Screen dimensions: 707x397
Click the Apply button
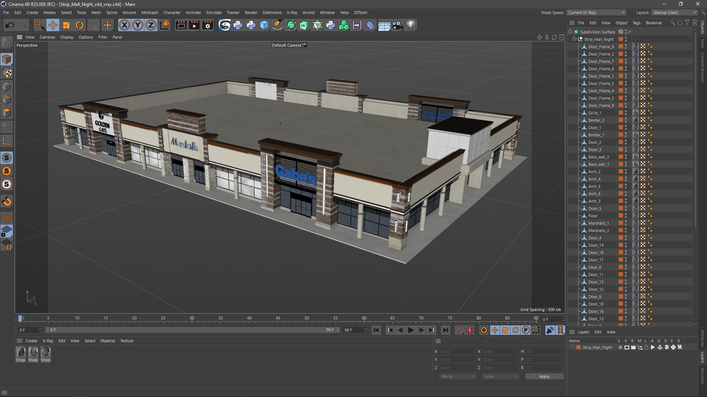[544, 376]
